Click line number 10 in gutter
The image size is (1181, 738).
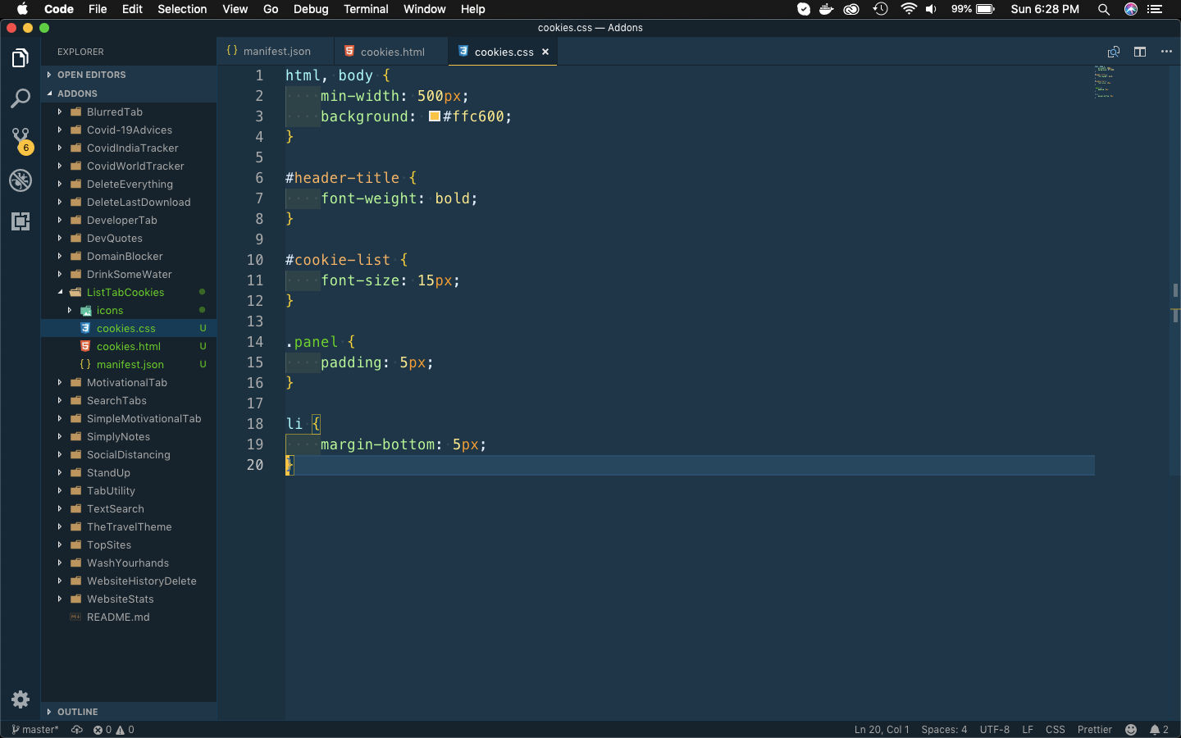click(x=255, y=260)
